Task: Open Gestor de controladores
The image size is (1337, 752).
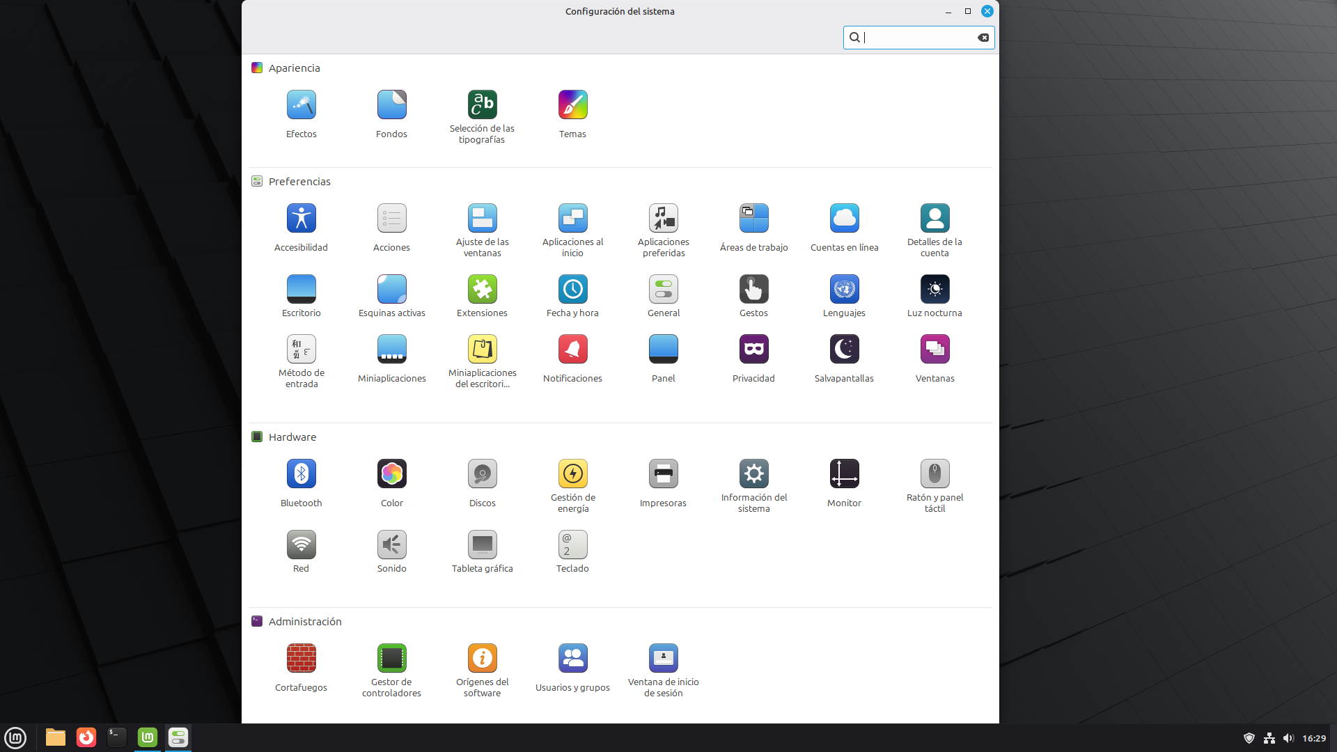Action: pyautogui.click(x=391, y=659)
